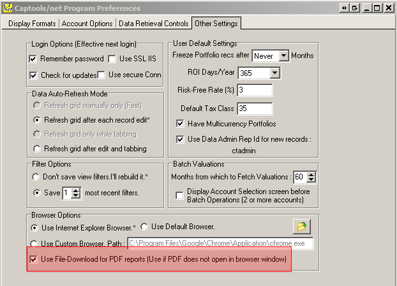Screen dimensions: 397x286
Task: Switch to the Display Formats tab
Action: pyautogui.click(x=33, y=24)
